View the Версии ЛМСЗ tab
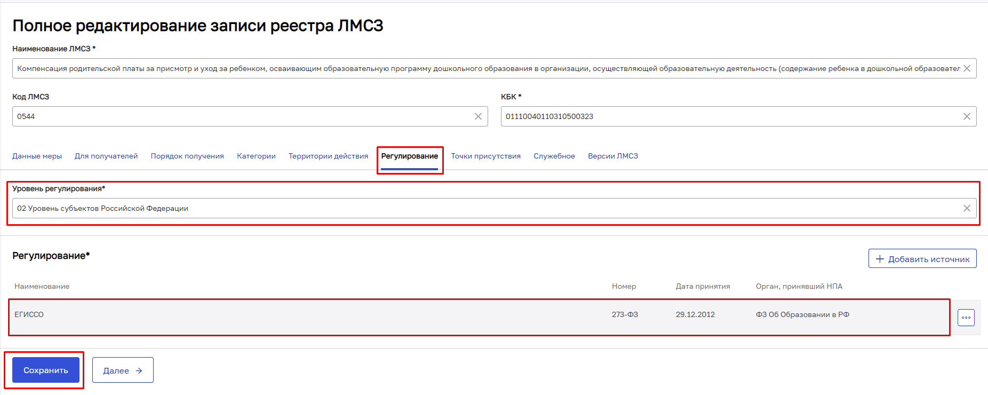988x395 pixels. 612,156
